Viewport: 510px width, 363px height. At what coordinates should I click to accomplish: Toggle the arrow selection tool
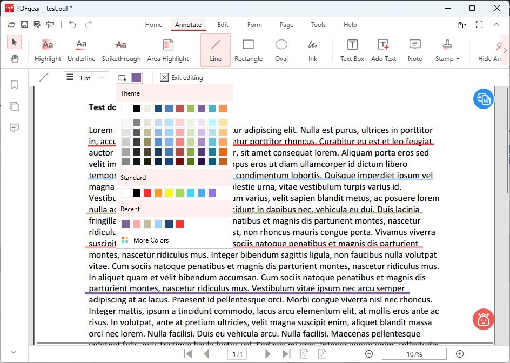point(15,42)
